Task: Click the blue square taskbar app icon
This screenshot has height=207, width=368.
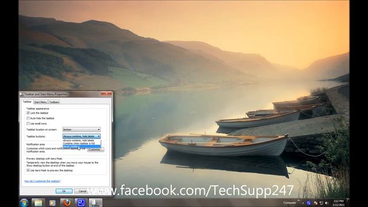Action: click(x=81, y=203)
